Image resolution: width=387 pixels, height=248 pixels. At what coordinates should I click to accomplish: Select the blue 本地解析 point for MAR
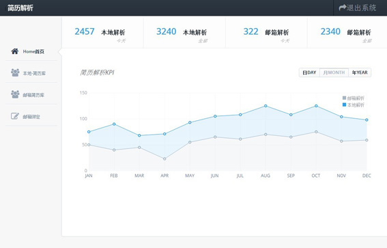click(139, 135)
